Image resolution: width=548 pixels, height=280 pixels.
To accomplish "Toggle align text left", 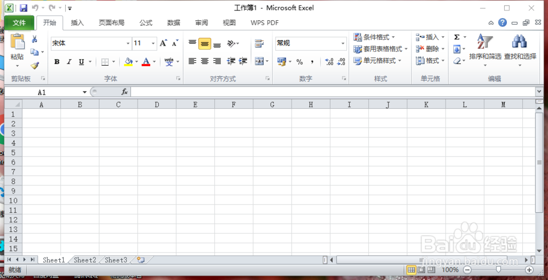I will (192, 61).
